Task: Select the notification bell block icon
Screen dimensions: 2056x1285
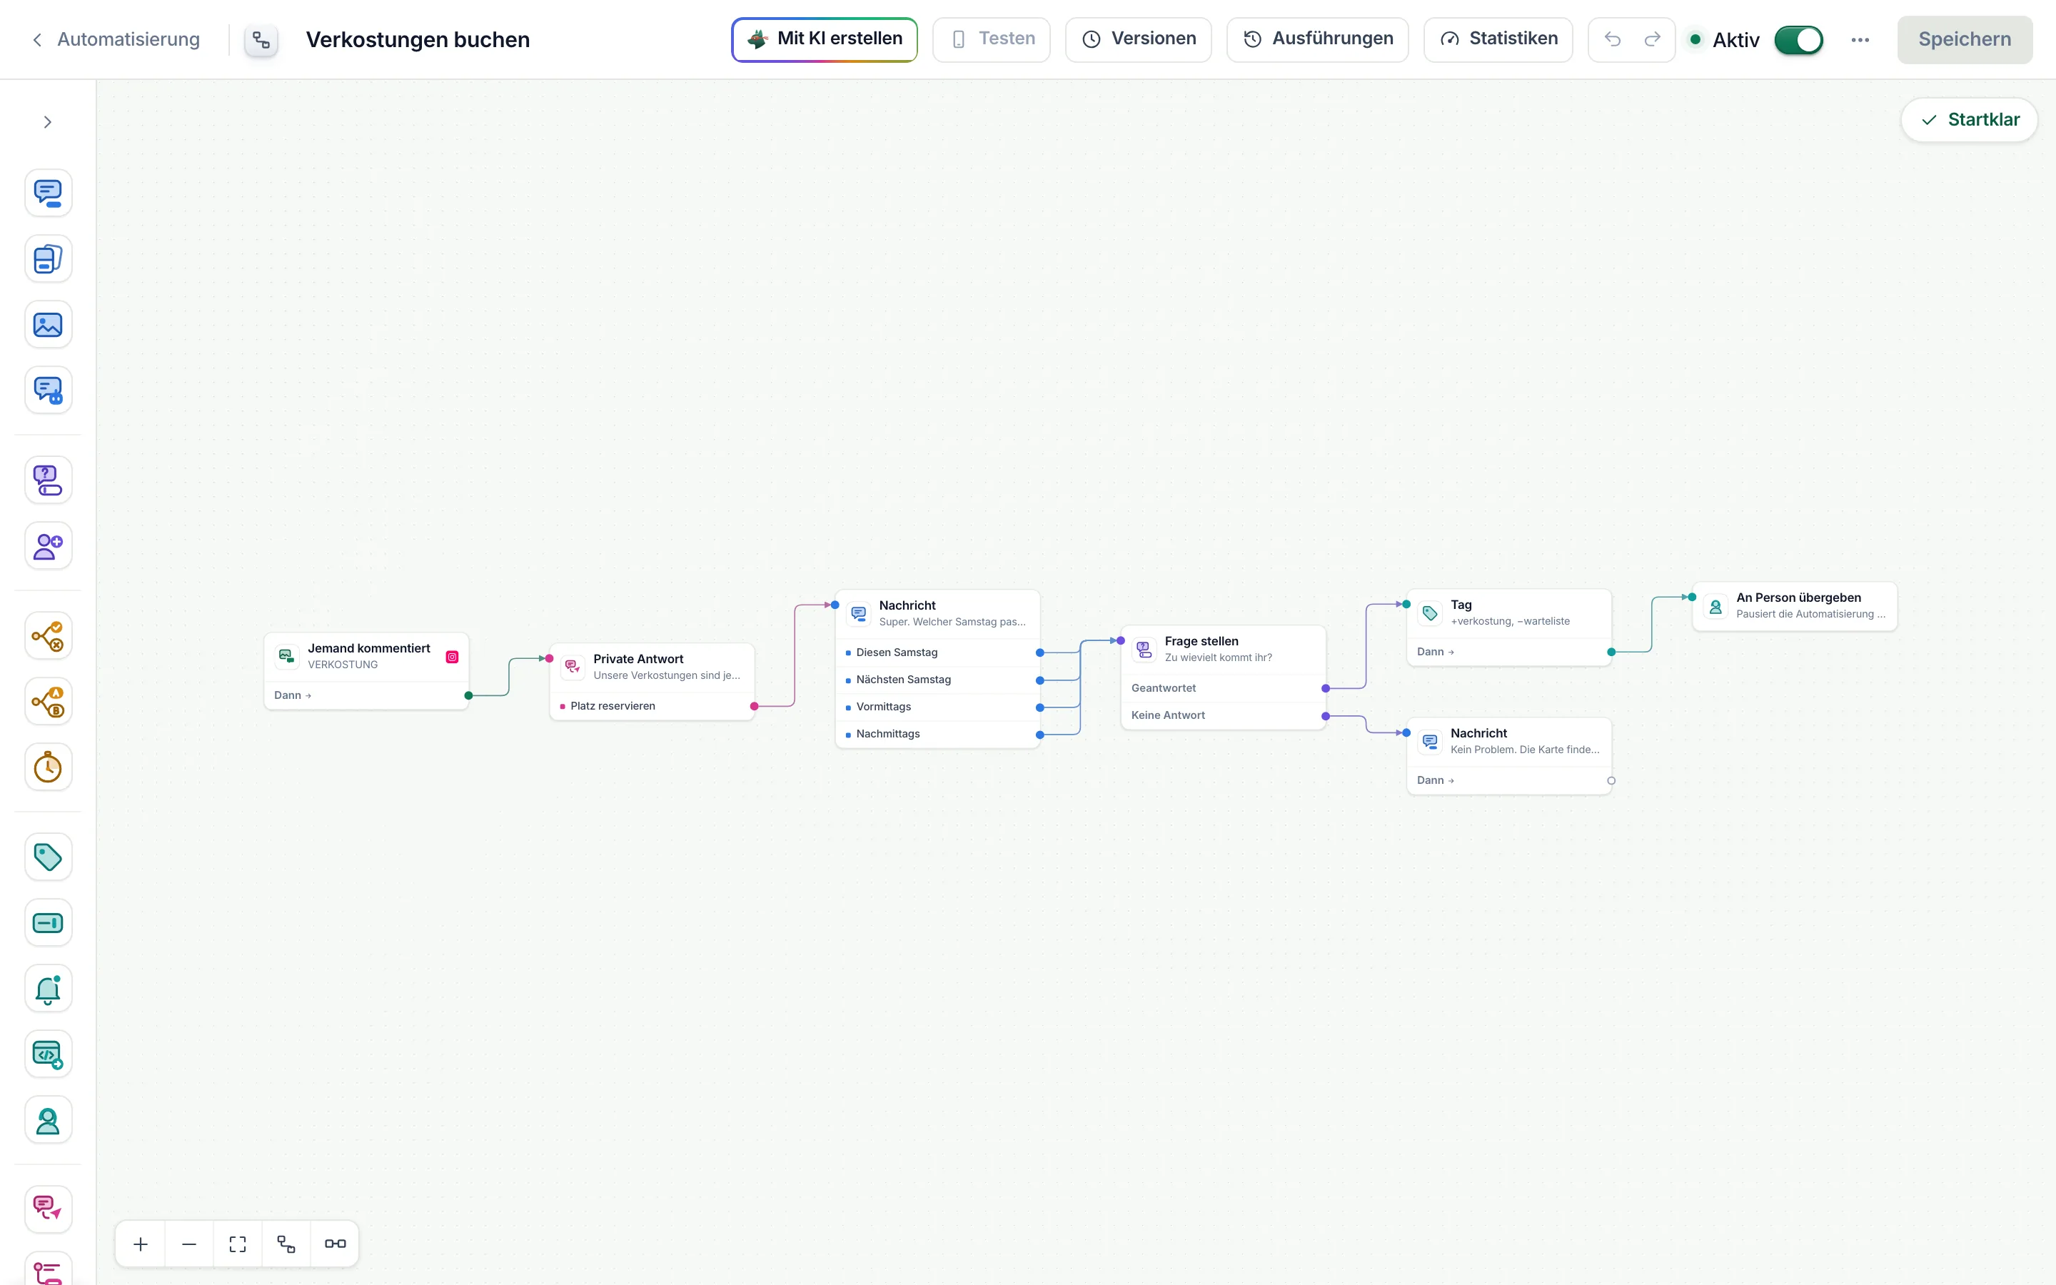Action: click(x=48, y=989)
